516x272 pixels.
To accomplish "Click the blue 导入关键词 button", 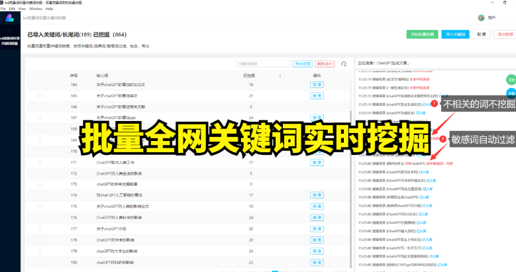I will pyautogui.click(x=456, y=34).
